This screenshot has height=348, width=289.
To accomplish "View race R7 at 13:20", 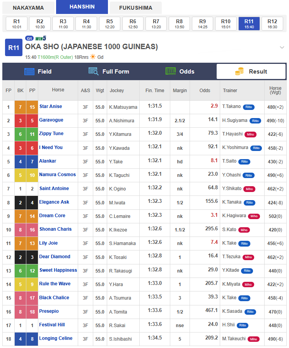I will (x=156, y=24).
